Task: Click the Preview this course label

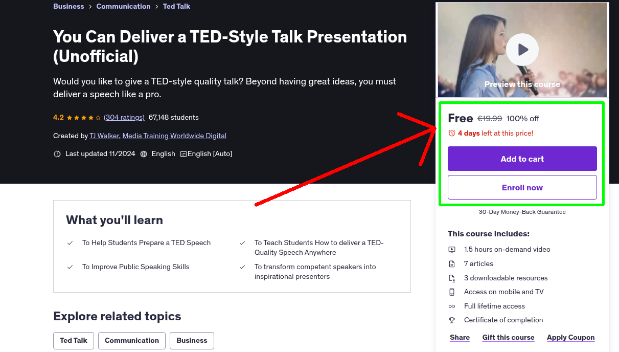Action: click(522, 84)
